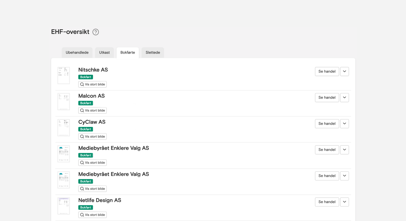The width and height of the screenshot is (406, 221).
Task: Click Se handel for Netlife Design AS
Action: coord(327,202)
